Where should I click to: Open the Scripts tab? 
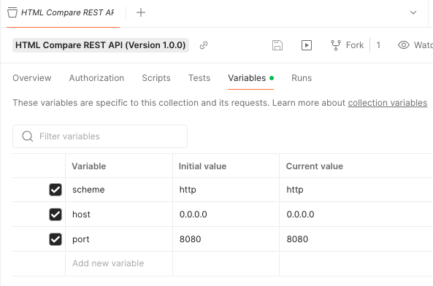click(156, 78)
